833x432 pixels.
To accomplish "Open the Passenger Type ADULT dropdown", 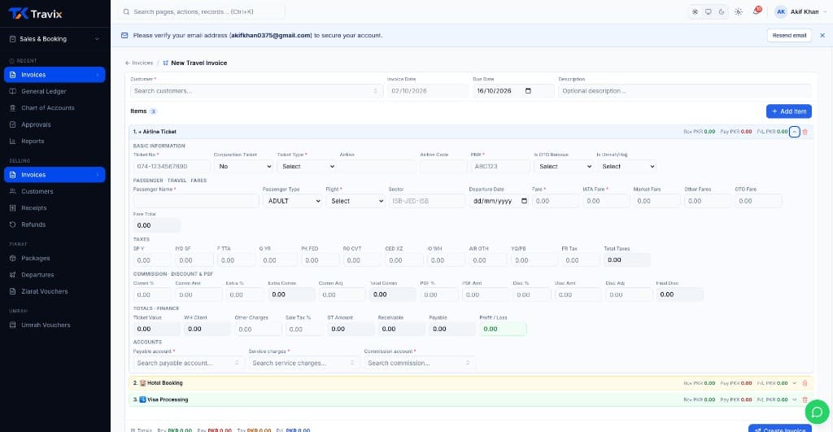I will [292, 201].
